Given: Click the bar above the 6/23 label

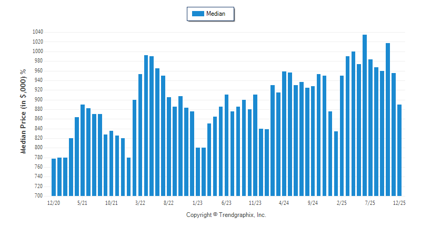Looking at the screenshot, I should pos(226,146).
